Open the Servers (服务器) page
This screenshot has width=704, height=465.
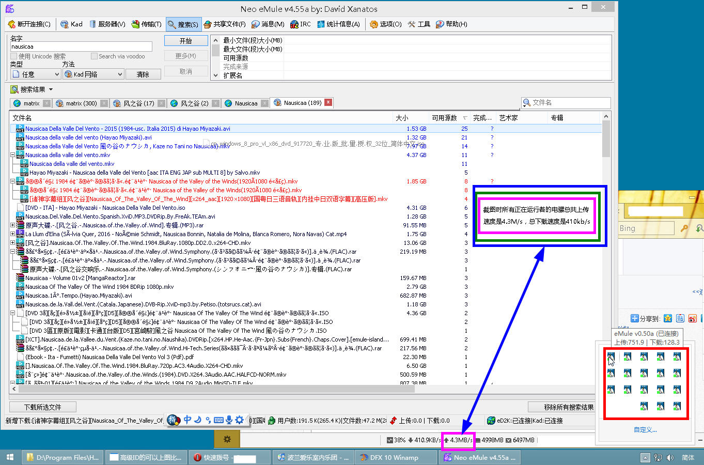pyautogui.click(x=107, y=24)
